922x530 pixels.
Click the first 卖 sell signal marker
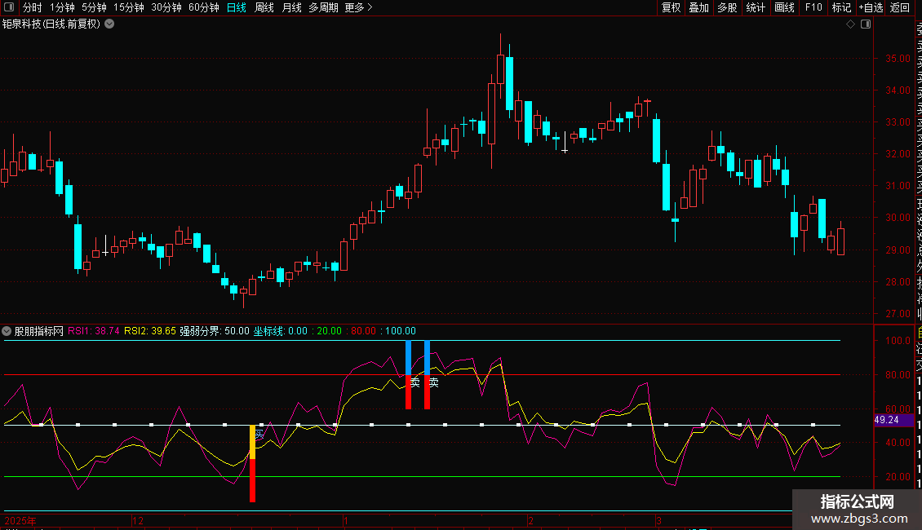415,382
